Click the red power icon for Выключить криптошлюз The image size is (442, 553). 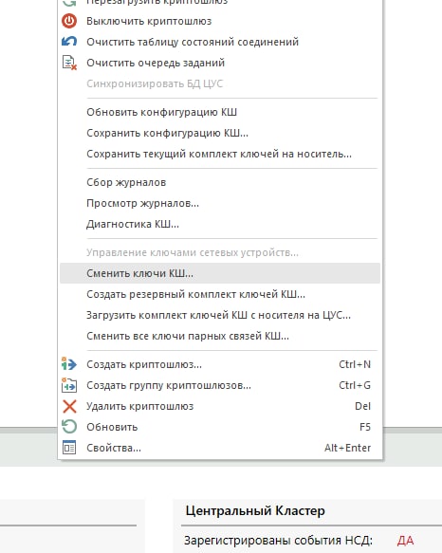click(69, 21)
